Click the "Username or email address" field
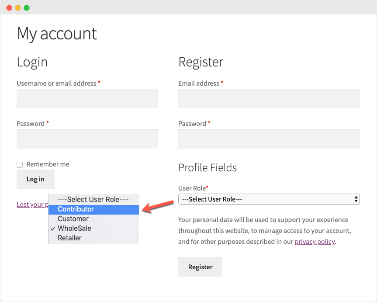Viewport: 377px width, 302px height. click(87, 98)
